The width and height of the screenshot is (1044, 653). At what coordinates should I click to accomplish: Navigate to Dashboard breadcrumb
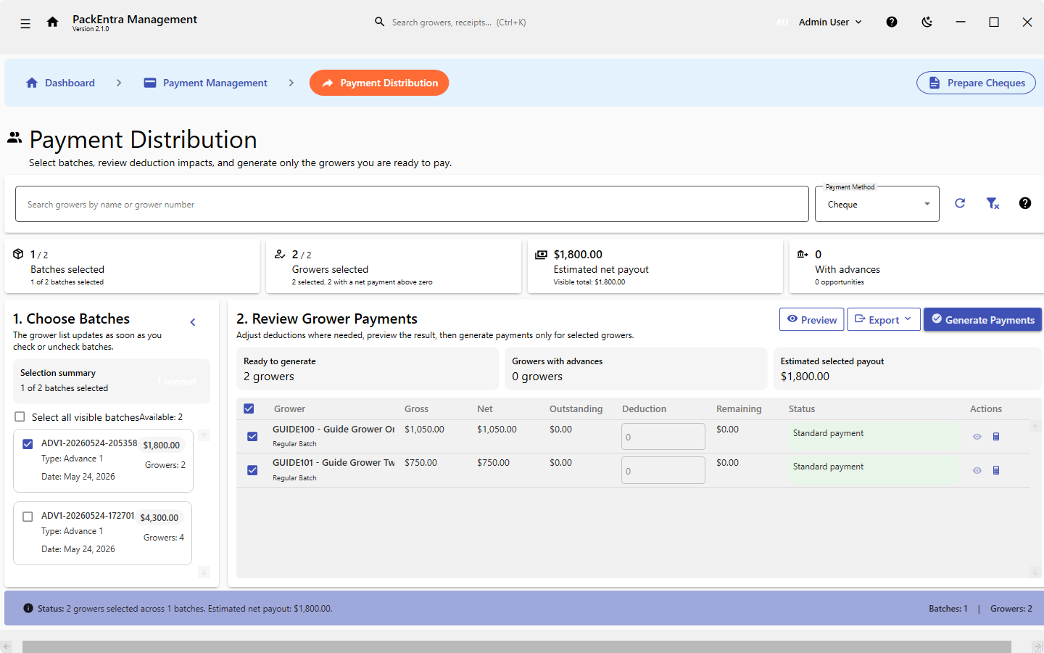click(x=61, y=83)
